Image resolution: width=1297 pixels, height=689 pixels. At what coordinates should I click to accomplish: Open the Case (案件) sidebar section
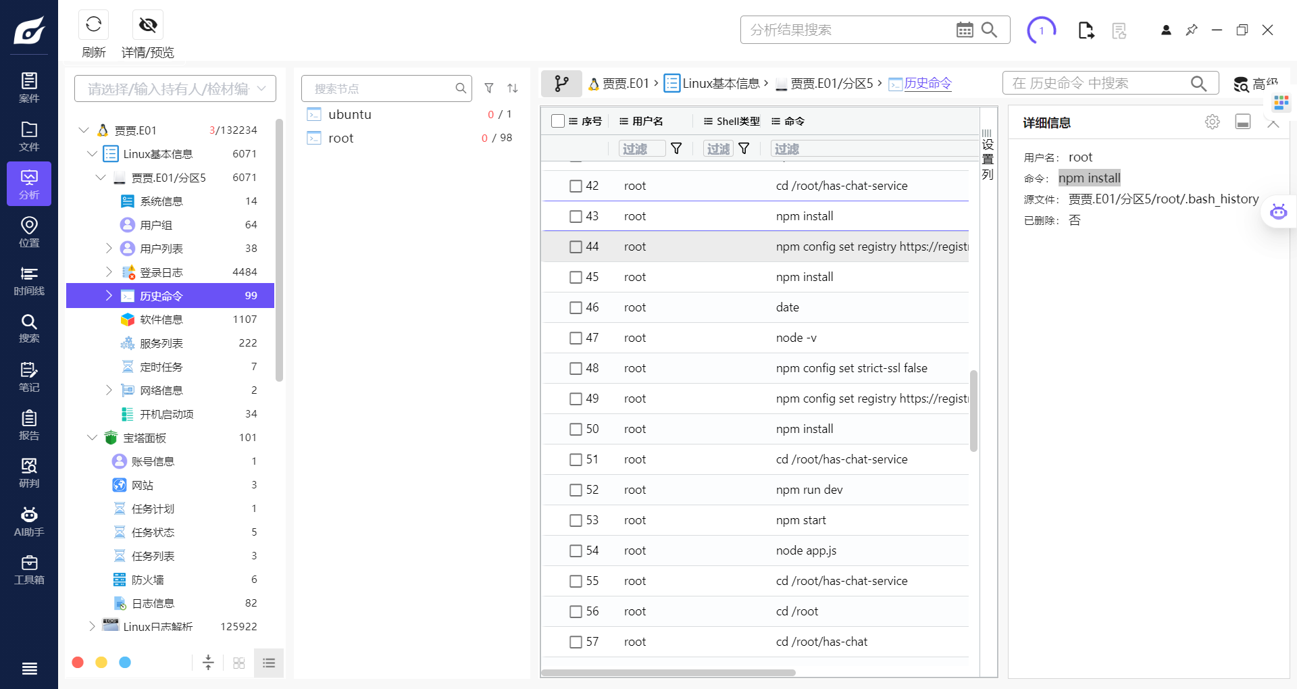pyautogui.click(x=29, y=88)
